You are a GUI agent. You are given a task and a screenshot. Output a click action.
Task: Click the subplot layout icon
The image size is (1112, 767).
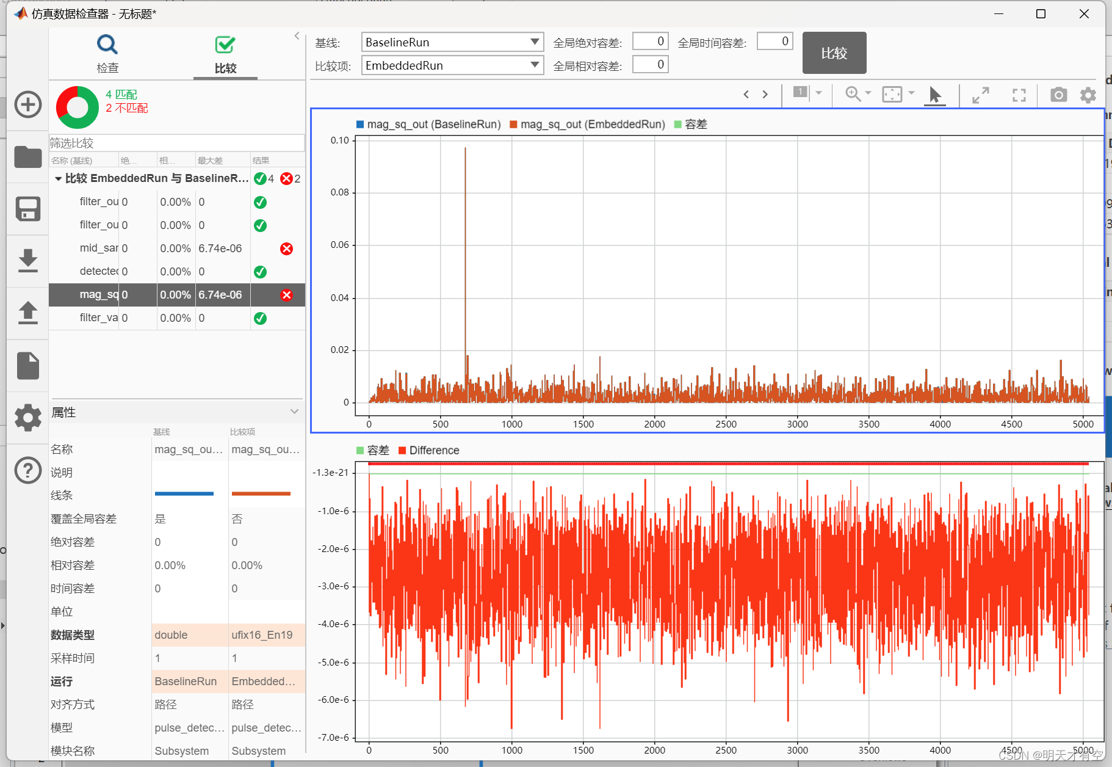point(800,93)
